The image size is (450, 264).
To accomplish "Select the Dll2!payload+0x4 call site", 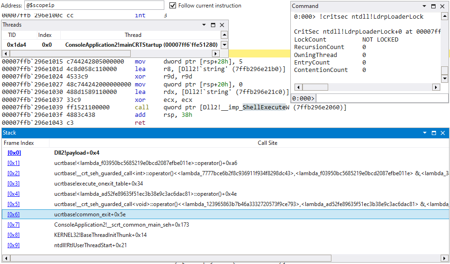I will 77,153.
